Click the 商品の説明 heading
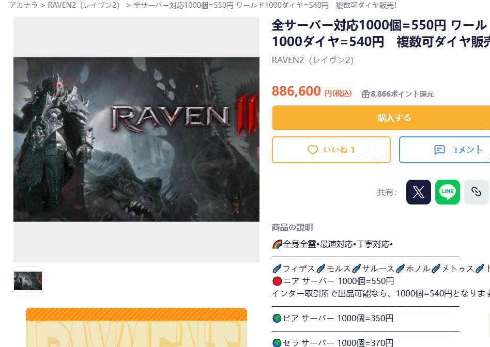Image resolution: width=490 pixels, height=347 pixels. [x=292, y=228]
